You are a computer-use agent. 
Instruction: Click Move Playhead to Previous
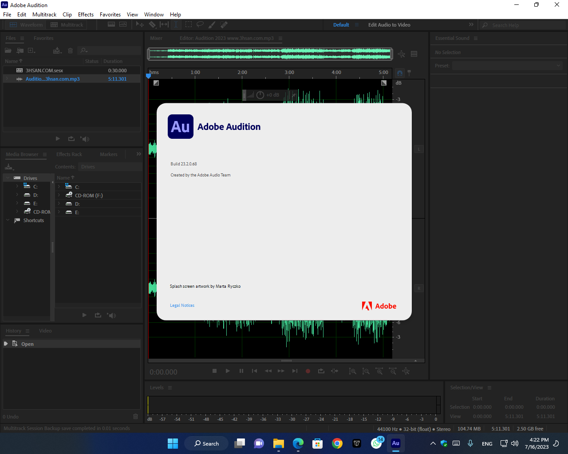click(x=254, y=371)
